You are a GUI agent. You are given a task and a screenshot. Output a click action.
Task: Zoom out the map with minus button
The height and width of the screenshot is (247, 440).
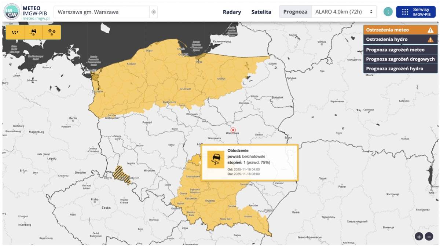coord(429,236)
